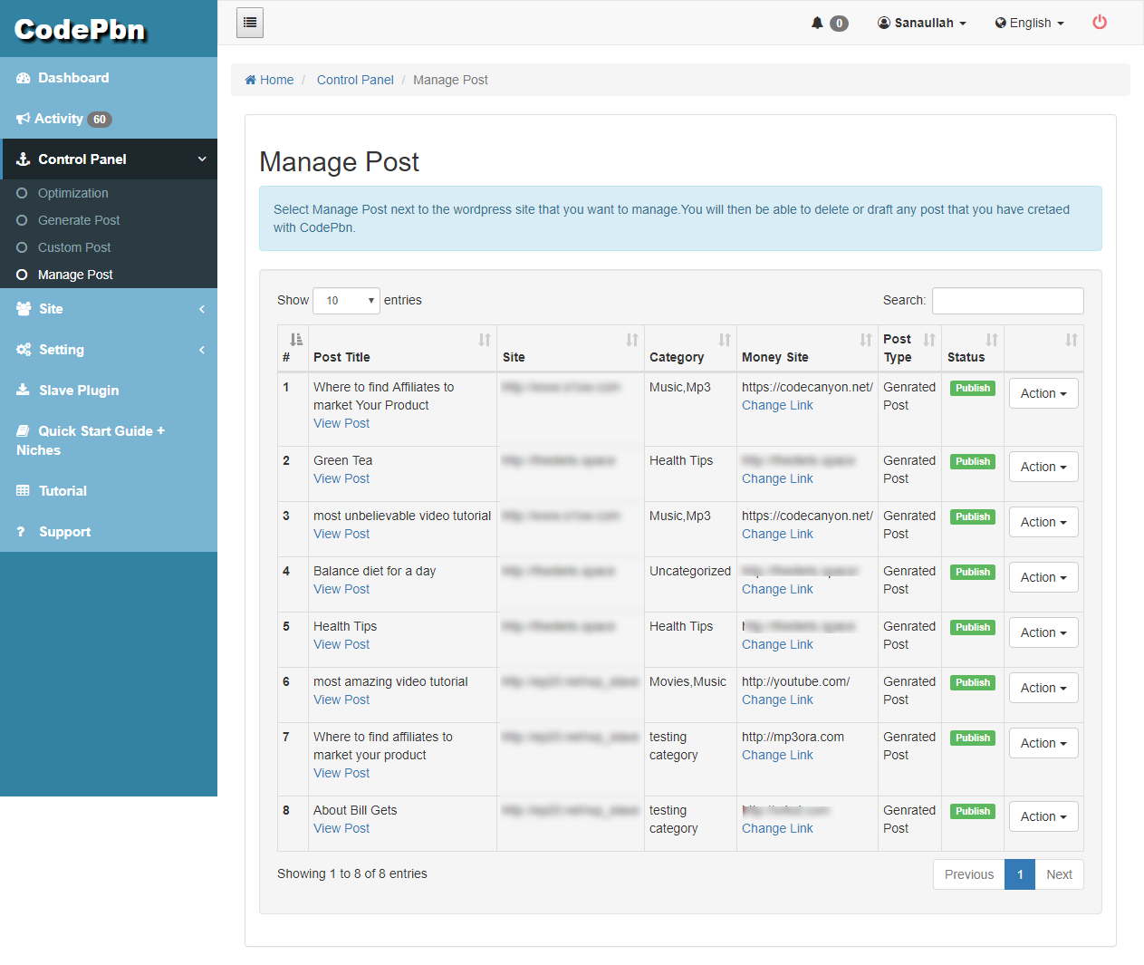Screen dimensions: 1144x965
Task: Click Change Link for youtube.com money site
Action: point(777,700)
